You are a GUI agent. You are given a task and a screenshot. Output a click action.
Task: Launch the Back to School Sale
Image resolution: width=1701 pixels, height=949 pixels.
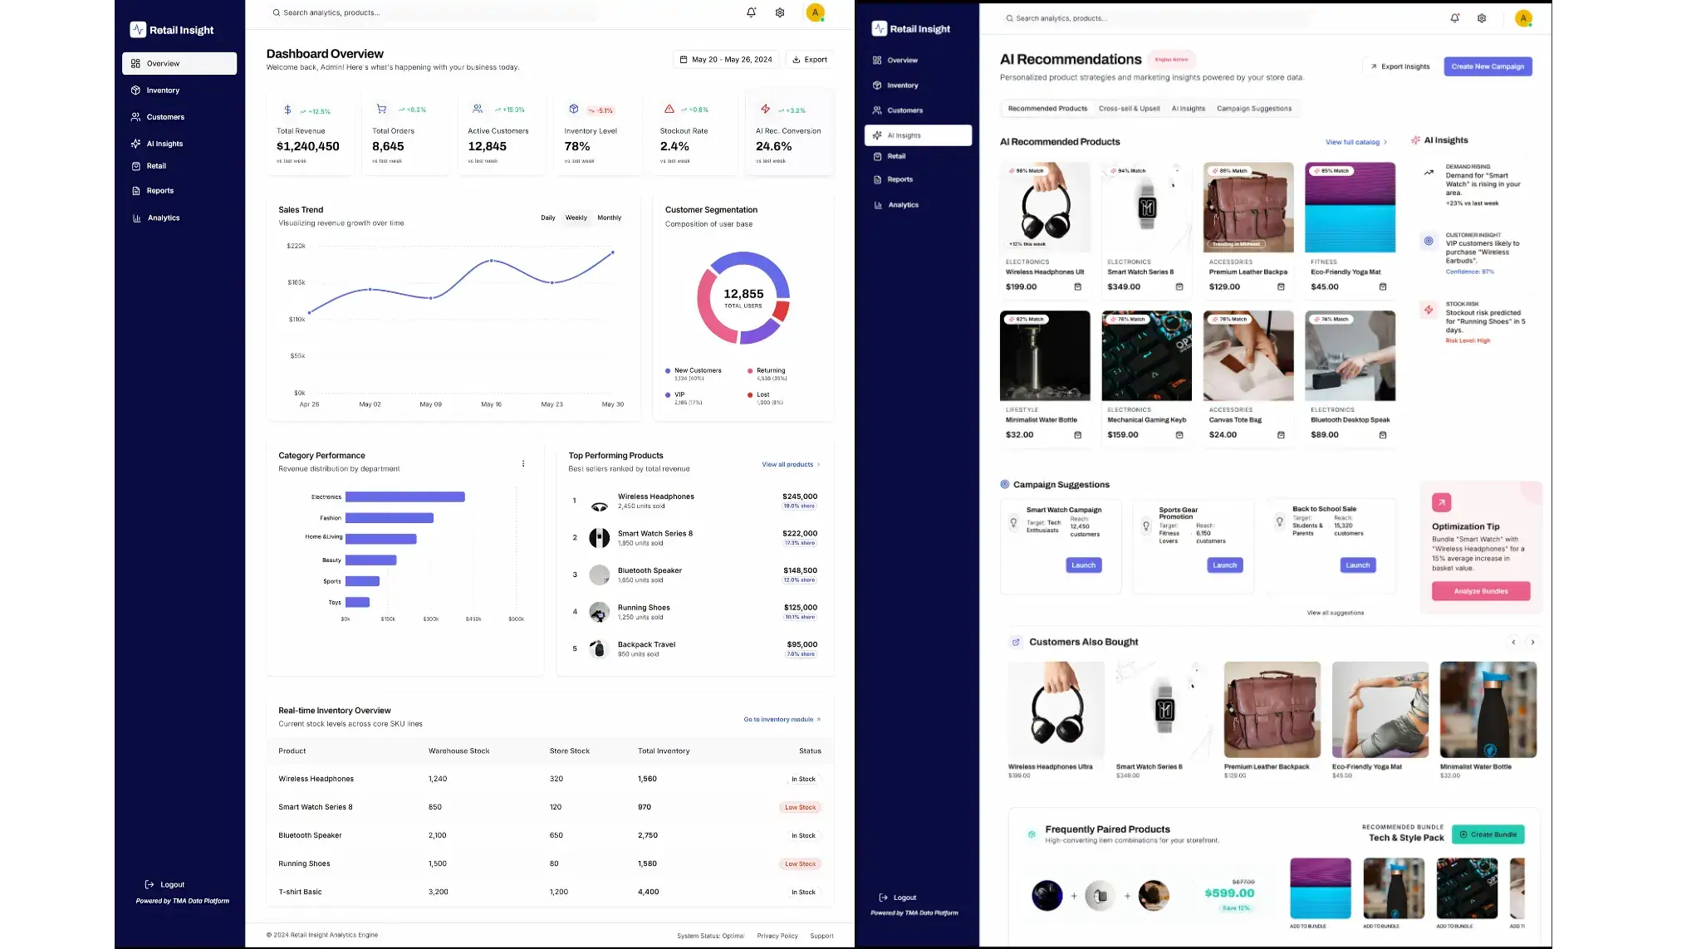click(x=1357, y=565)
